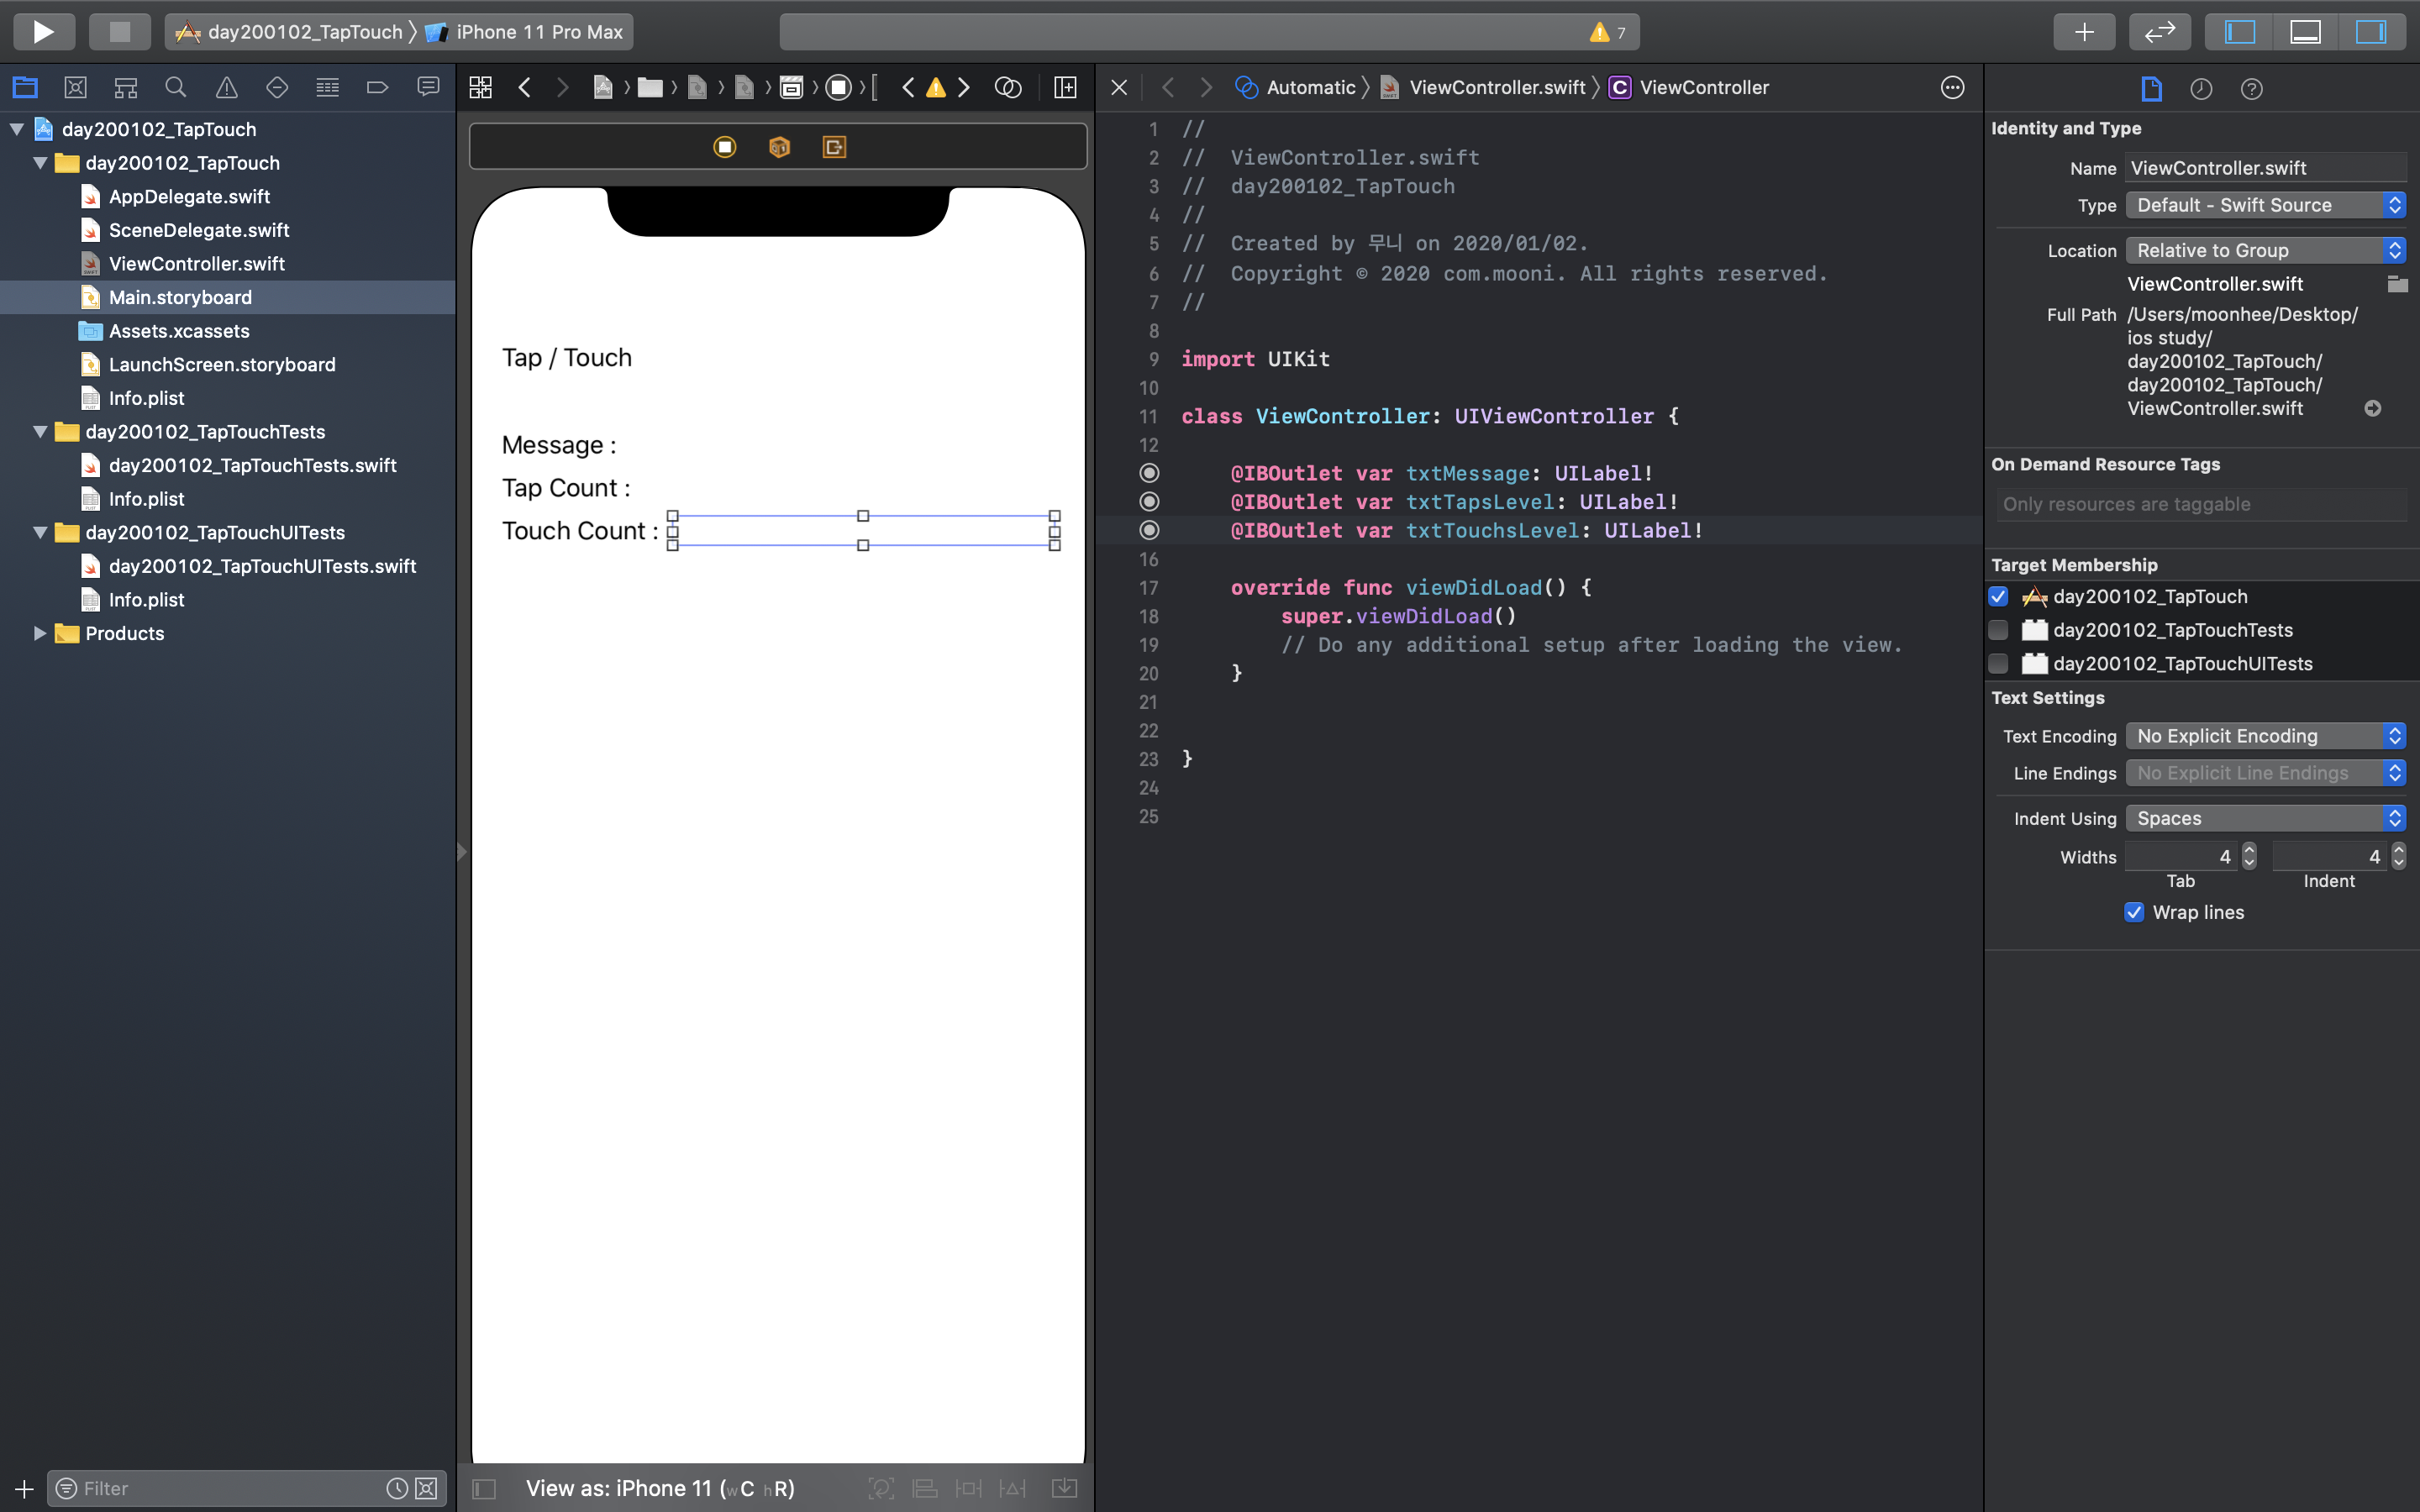Expand the Products folder
2420x1512 pixels.
[x=40, y=633]
